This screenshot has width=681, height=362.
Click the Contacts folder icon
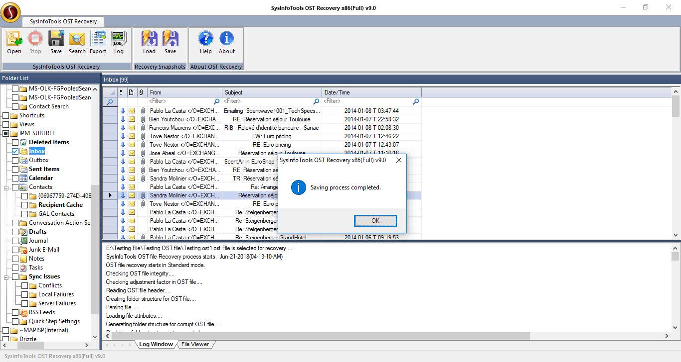23,187
